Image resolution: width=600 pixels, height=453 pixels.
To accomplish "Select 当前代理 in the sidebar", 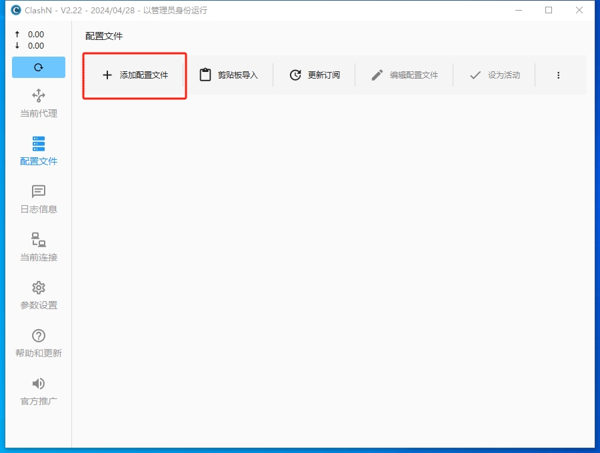I will (38, 103).
